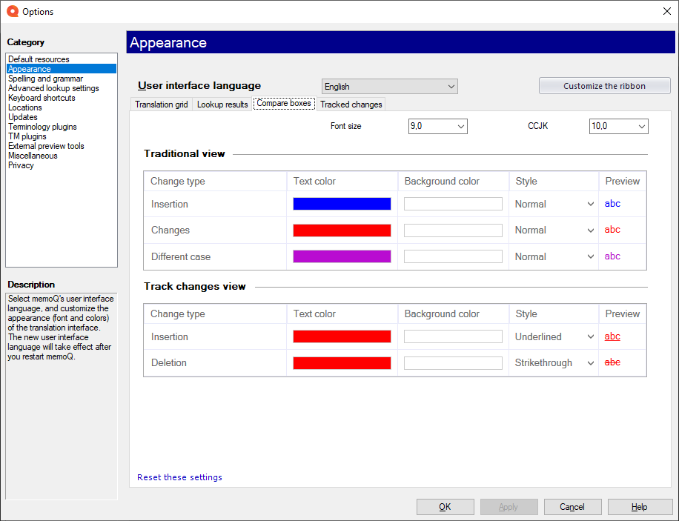
Task: Close the Options dialog window
Action: [667, 12]
